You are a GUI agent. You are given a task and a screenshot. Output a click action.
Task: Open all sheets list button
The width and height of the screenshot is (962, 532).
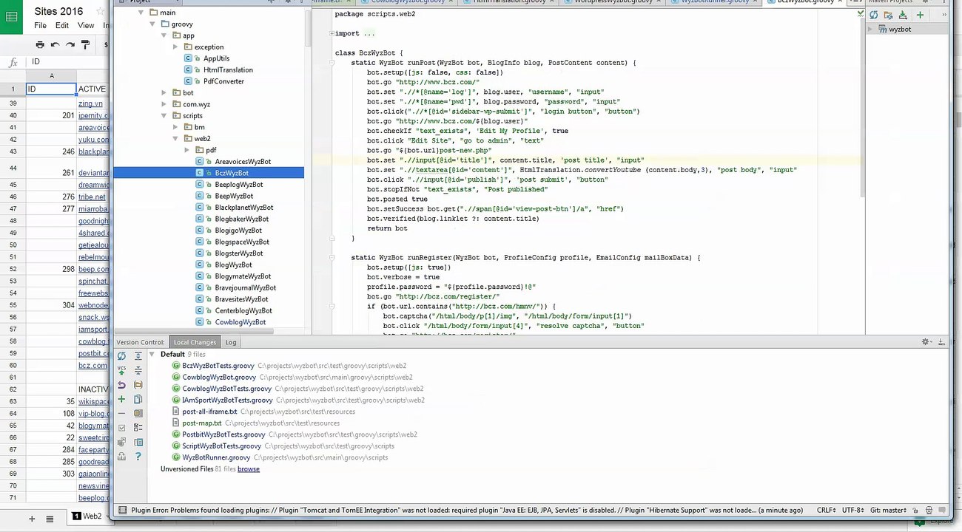[x=50, y=519]
